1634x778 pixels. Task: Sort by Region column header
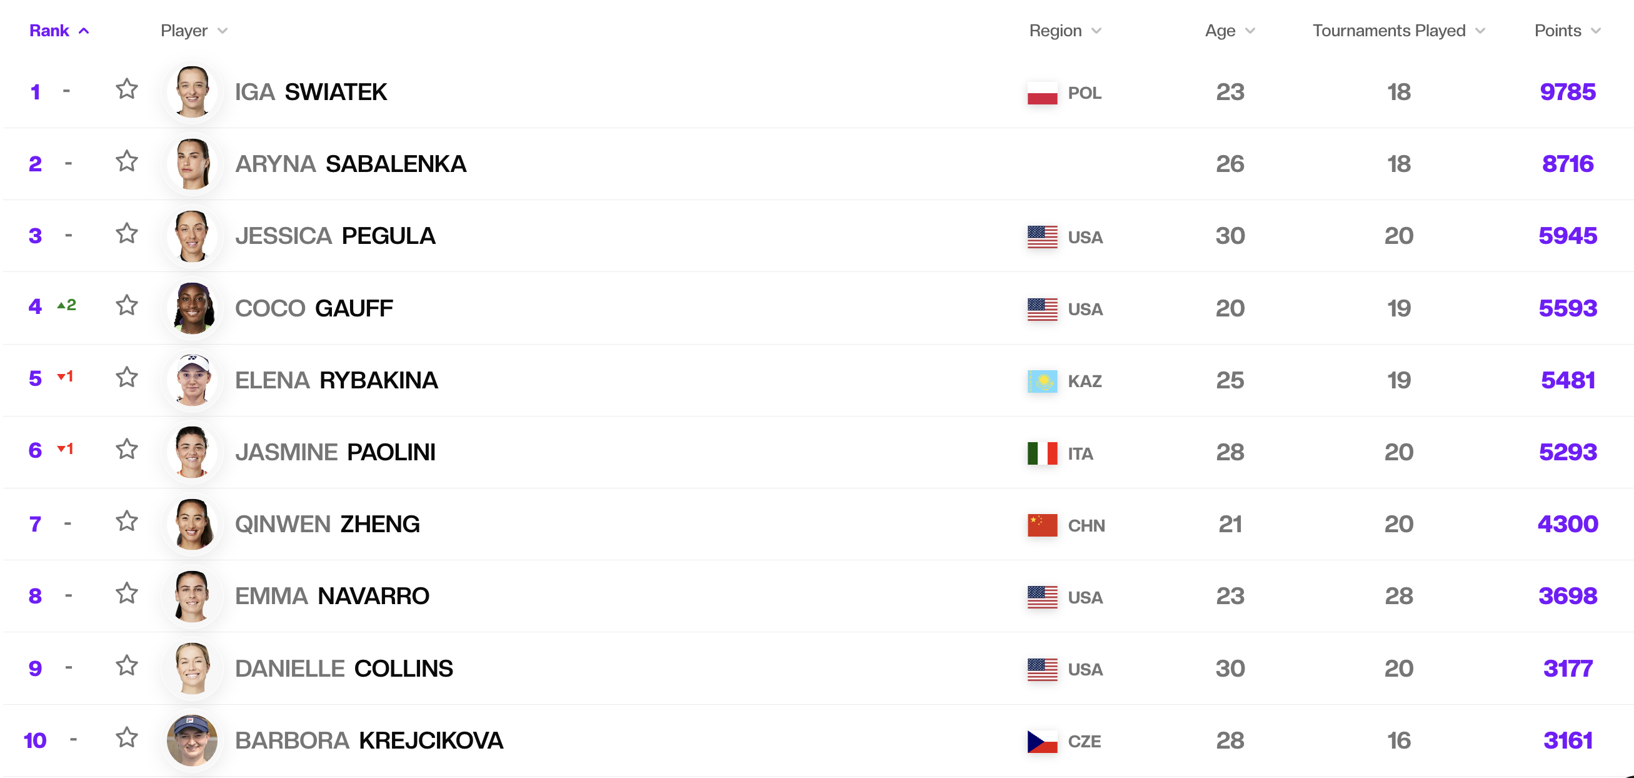click(1065, 31)
